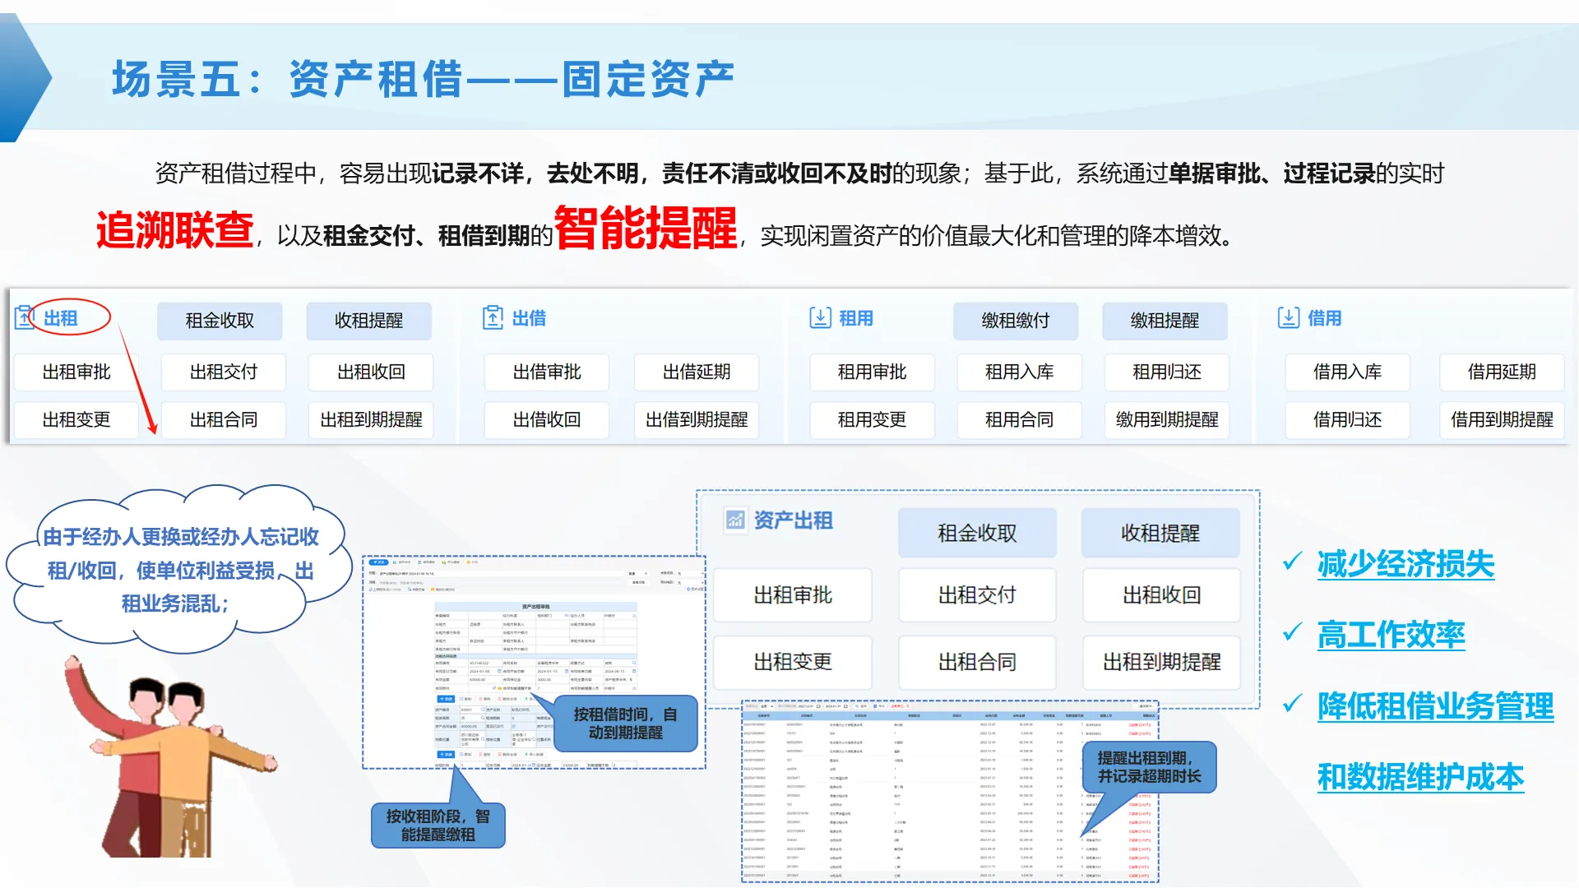The image size is (1579, 888).
Task: Click the 借用到期提醒 button
Action: point(1502,420)
